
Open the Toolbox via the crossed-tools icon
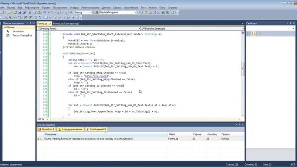(x=159, y=13)
